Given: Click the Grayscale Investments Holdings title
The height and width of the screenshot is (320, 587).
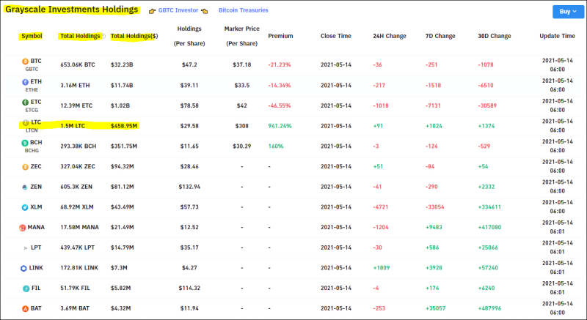Looking at the screenshot, I should coord(71,10).
